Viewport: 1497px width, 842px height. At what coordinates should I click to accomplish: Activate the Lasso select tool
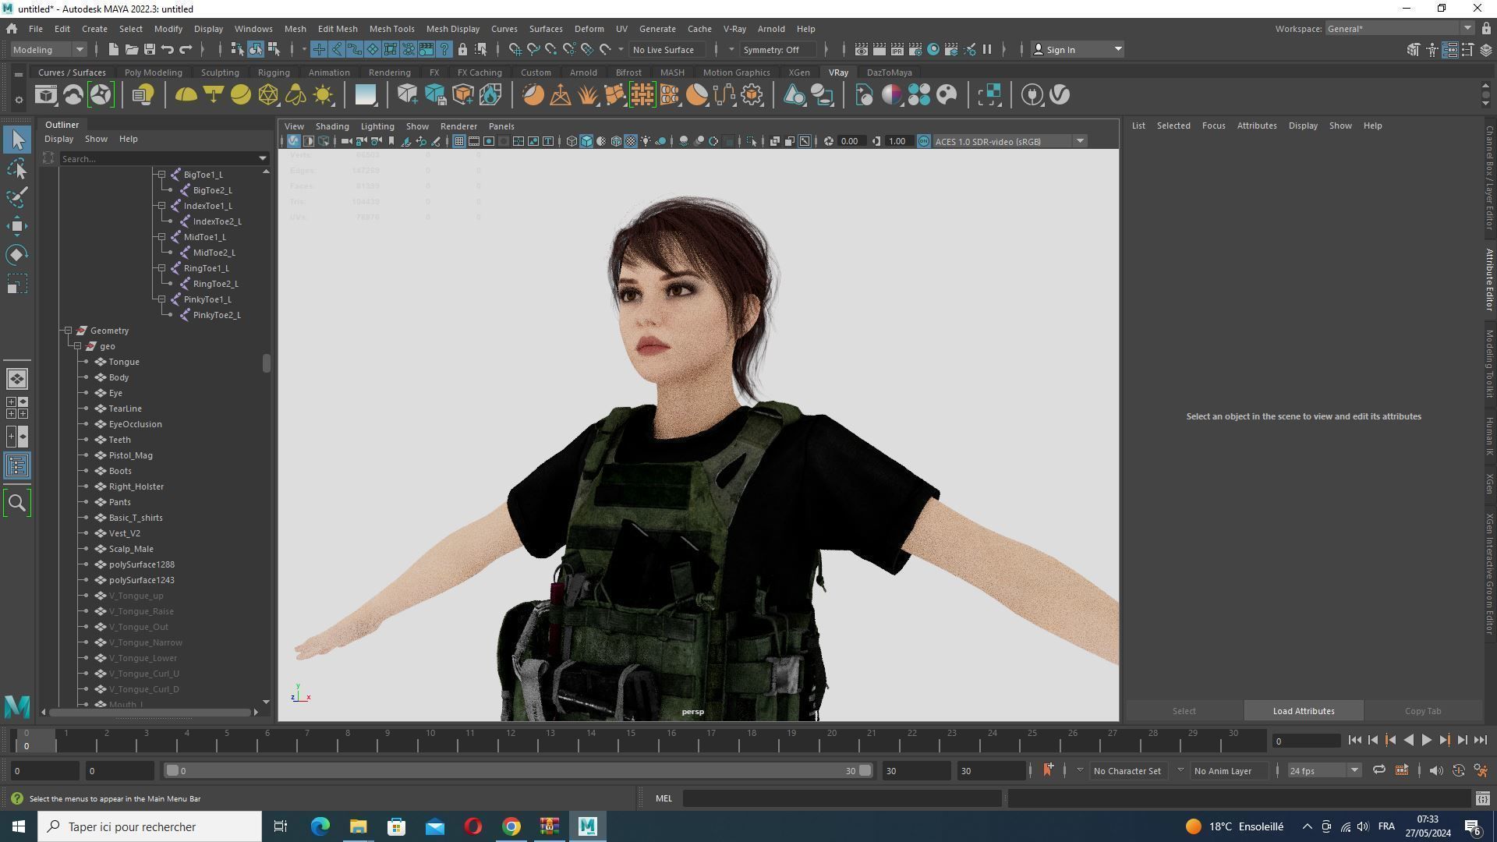(17, 168)
